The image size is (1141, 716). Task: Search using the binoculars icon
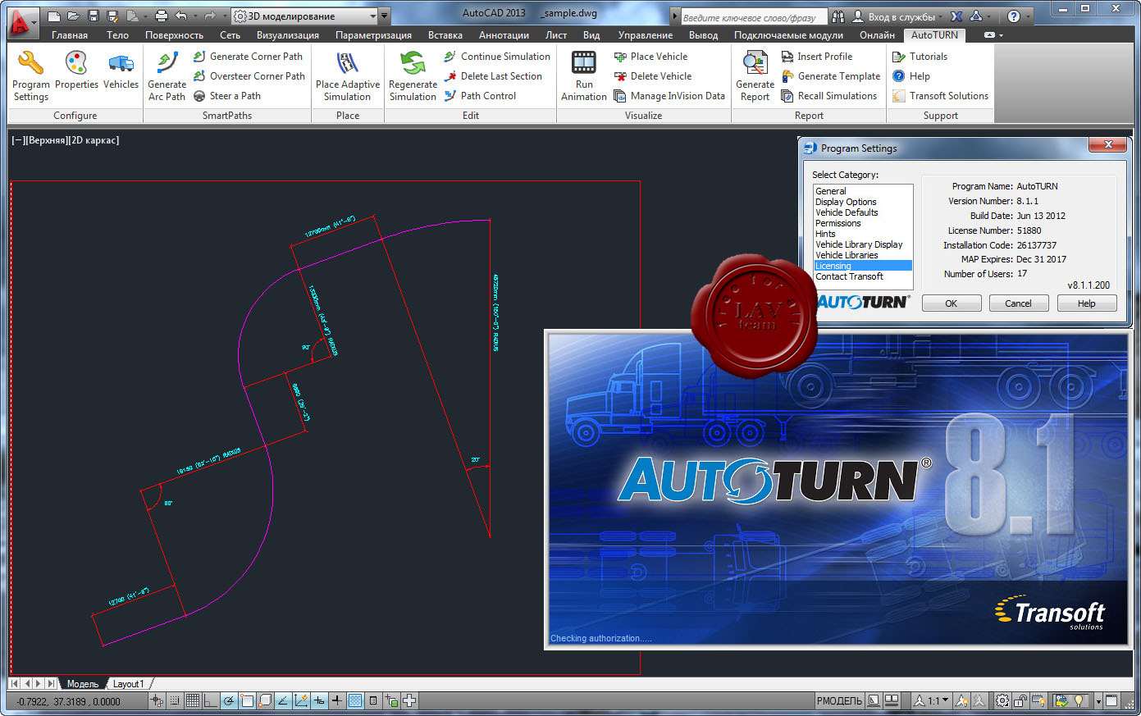[x=838, y=16]
